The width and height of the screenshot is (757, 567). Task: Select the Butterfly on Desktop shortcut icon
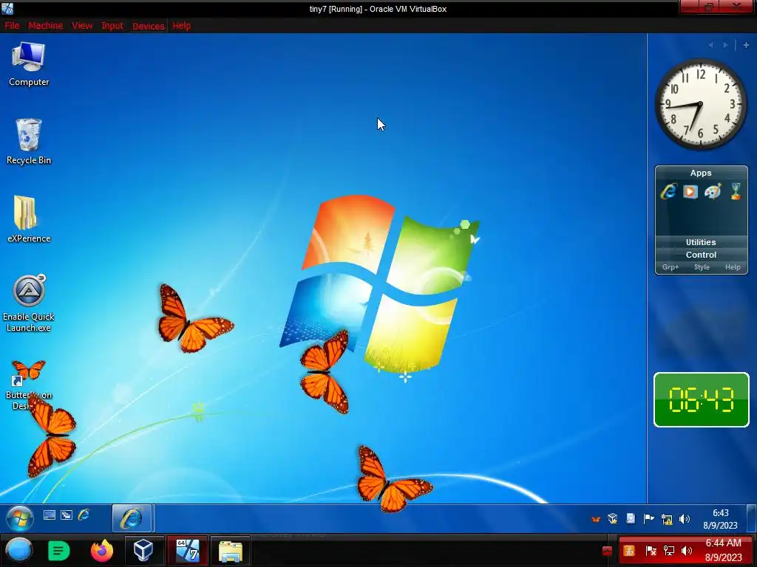click(x=29, y=383)
